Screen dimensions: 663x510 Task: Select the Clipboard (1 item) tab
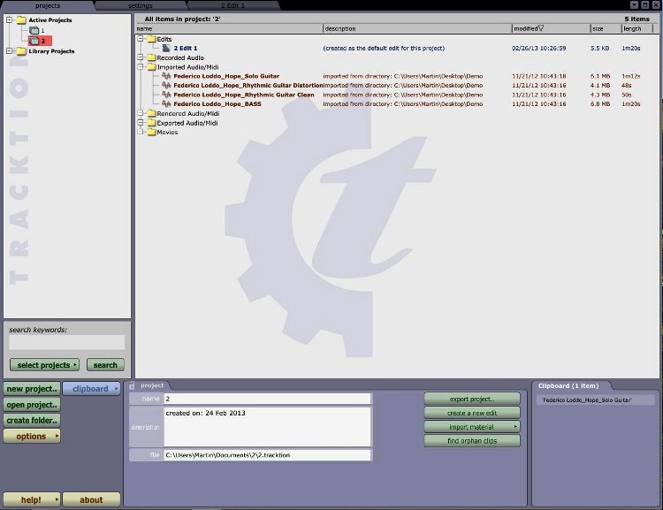pyautogui.click(x=568, y=385)
